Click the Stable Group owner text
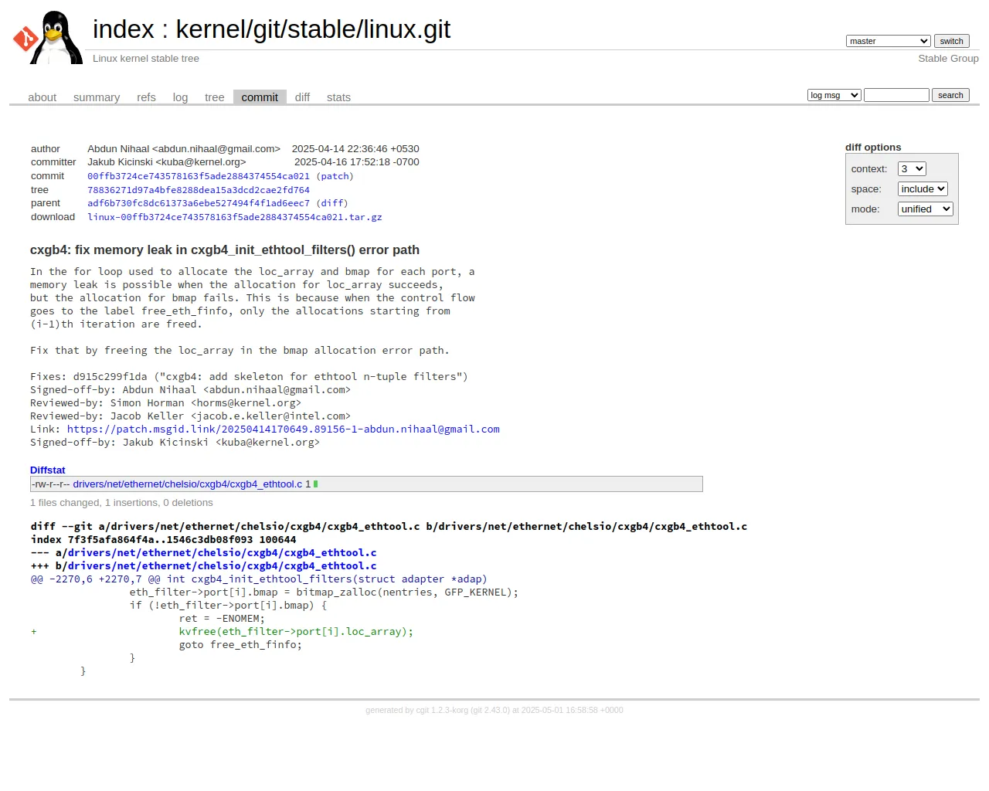Screen dimensions: 989x791 tap(948, 59)
